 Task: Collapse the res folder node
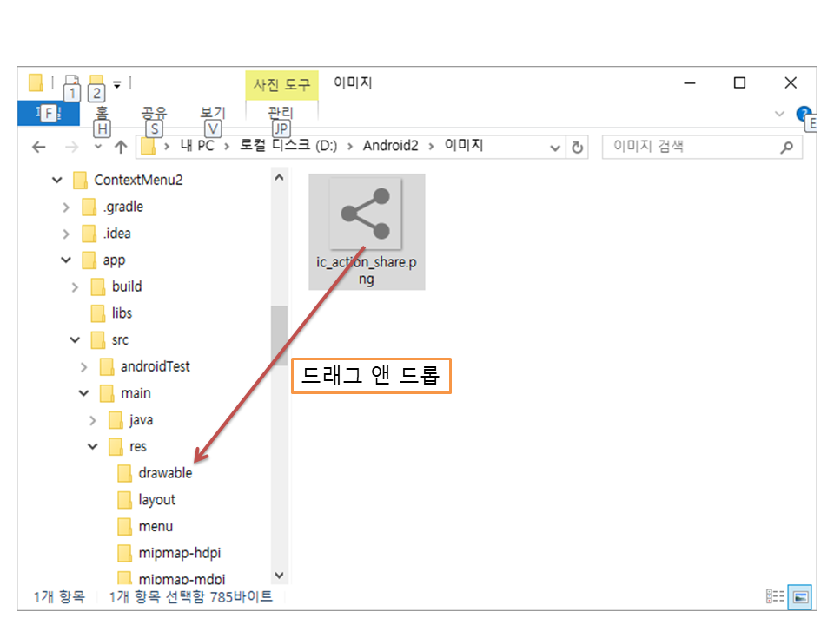pyautogui.click(x=93, y=447)
